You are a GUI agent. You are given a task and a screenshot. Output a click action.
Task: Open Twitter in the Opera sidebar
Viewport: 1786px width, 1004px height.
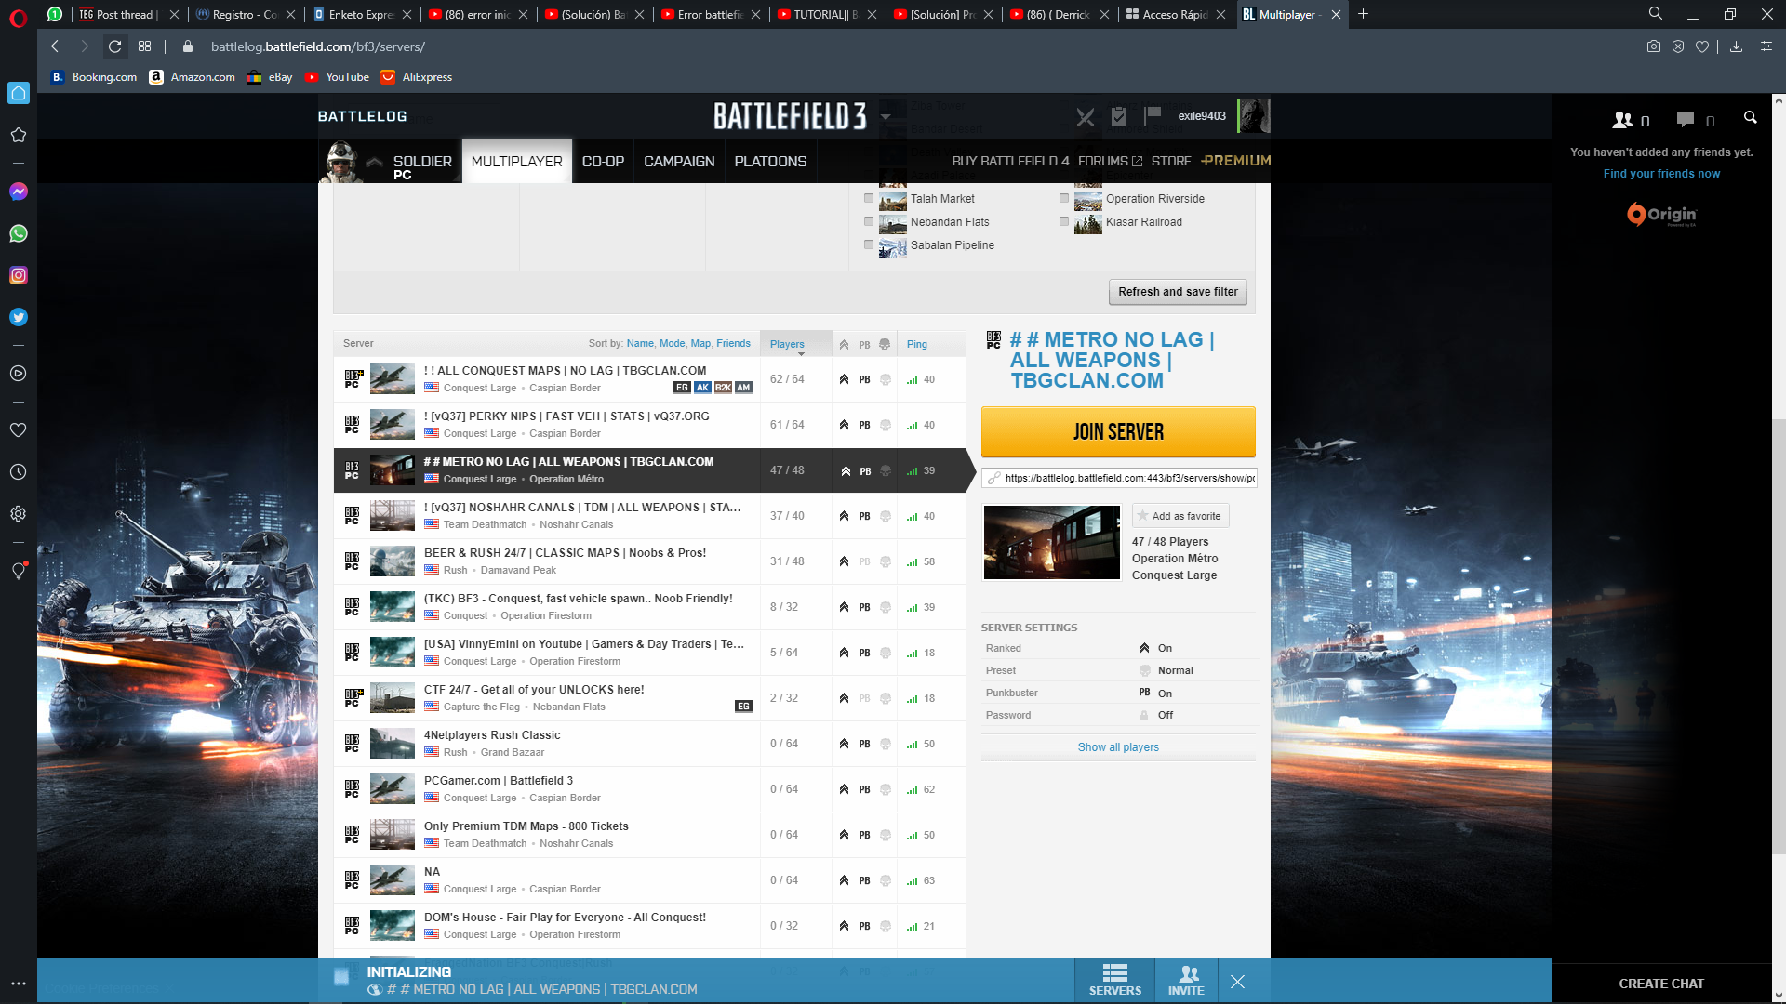[x=18, y=317]
